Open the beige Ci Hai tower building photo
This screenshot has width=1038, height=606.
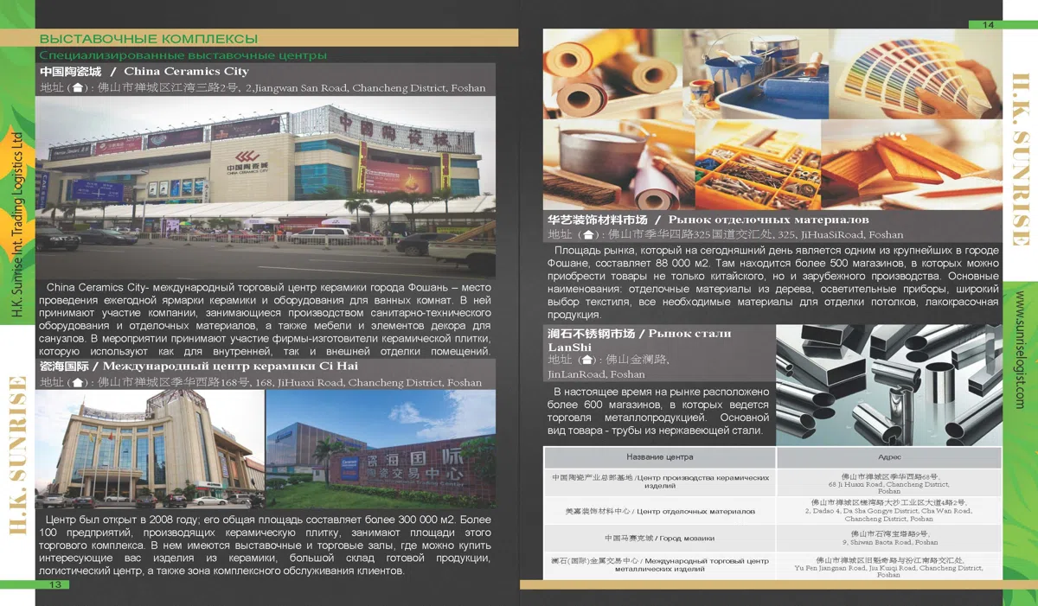[x=149, y=450]
